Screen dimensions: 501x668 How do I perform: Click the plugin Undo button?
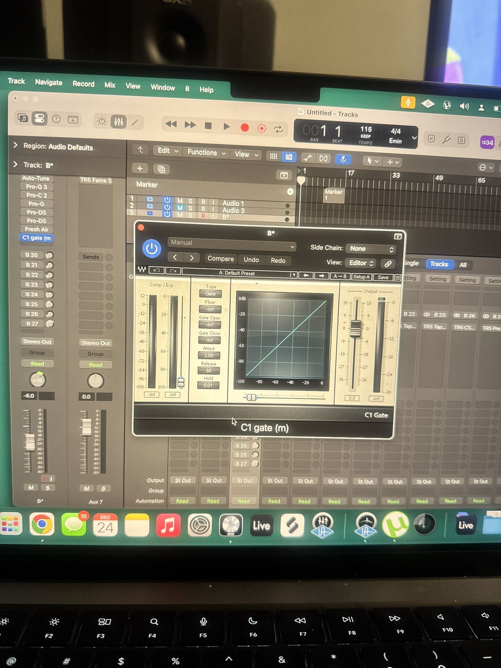pyautogui.click(x=251, y=260)
